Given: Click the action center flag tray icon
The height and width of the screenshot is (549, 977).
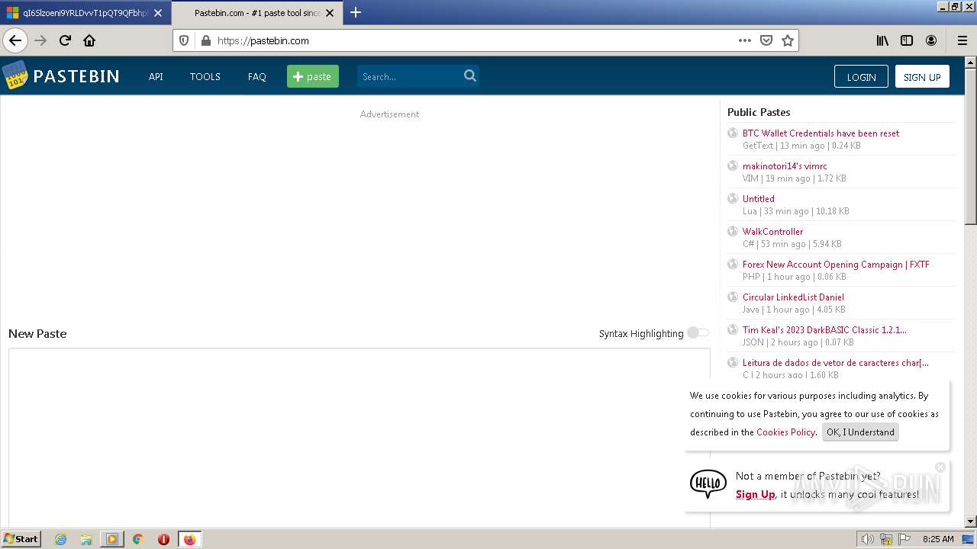Looking at the screenshot, I should tap(903, 539).
